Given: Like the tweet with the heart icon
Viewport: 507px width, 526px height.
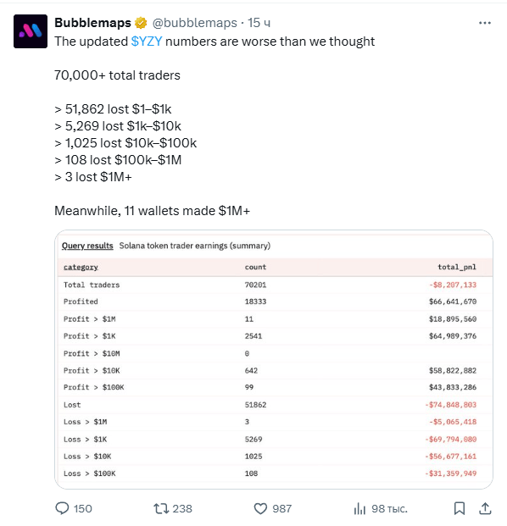Looking at the screenshot, I should 260,508.
